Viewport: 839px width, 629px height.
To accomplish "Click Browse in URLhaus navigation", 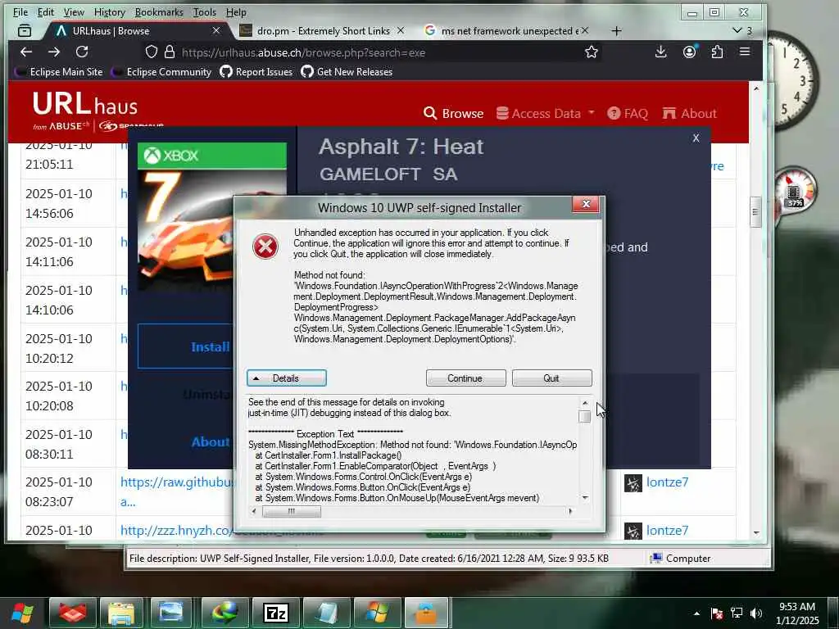I will (x=453, y=113).
